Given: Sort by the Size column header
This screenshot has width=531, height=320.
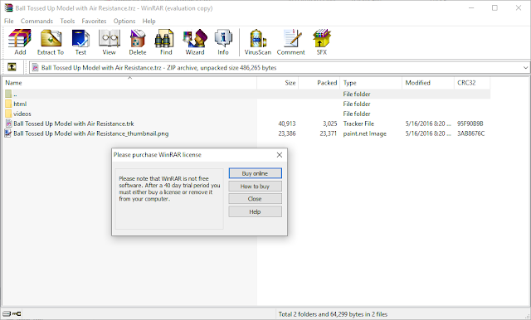Looking at the screenshot, I should tap(278, 83).
